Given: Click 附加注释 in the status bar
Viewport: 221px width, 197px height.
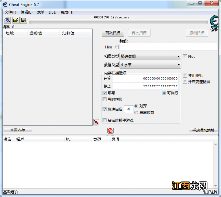Looking at the screenshot, I should point(210,192).
